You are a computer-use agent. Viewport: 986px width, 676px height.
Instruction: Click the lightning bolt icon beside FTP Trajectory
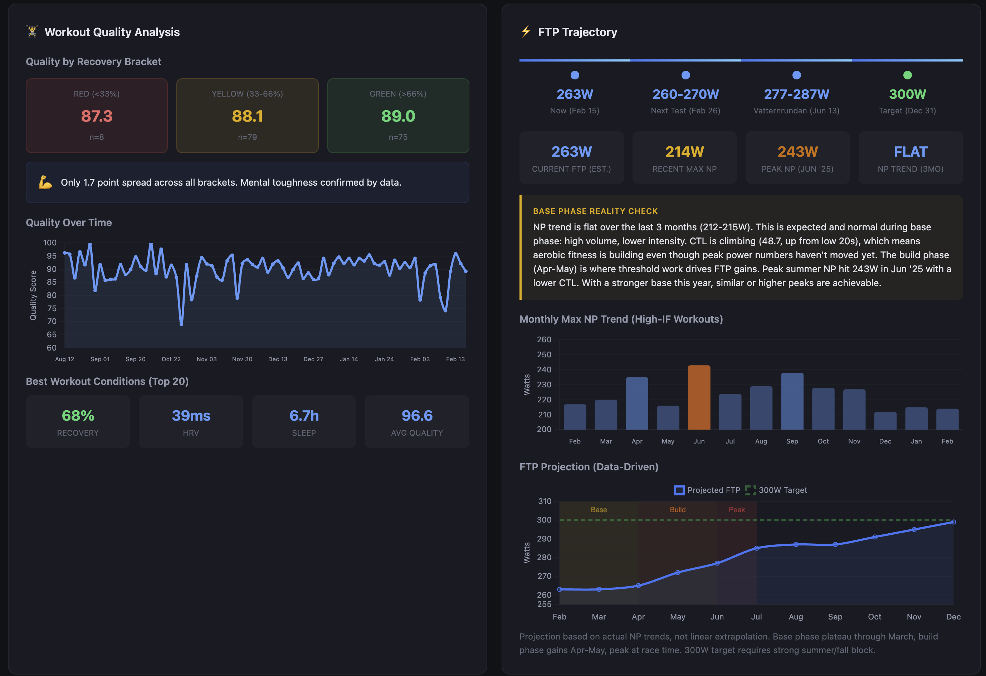(x=526, y=32)
